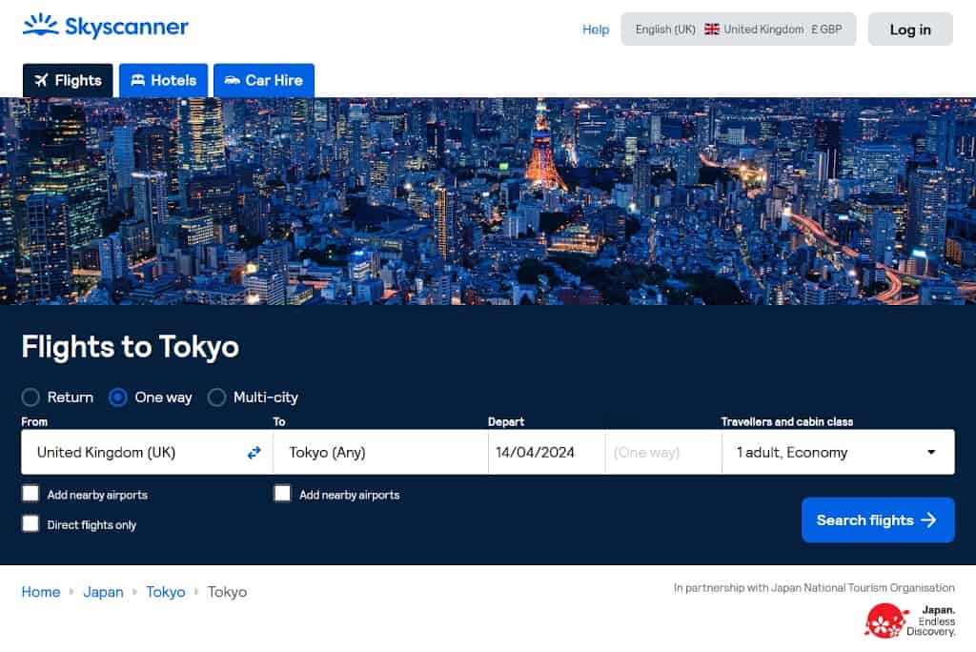Tick Add nearby airports under From
The width and height of the screenshot is (976, 652).
[x=30, y=494]
